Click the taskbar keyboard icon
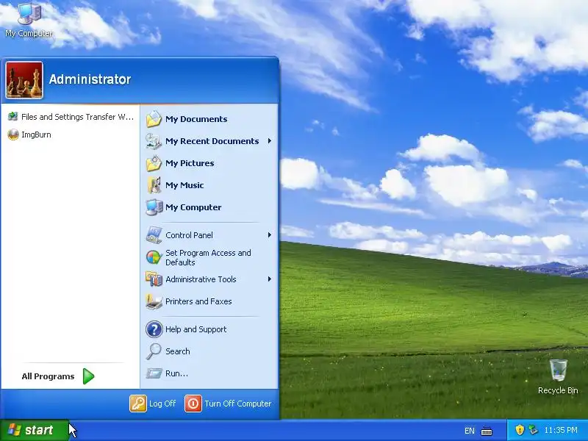The height and width of the screenshot is (441, 588). point(487,431)
